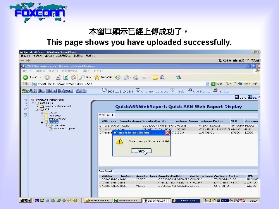
Task: Click the green Go button
Action: [x=213, y=84]
